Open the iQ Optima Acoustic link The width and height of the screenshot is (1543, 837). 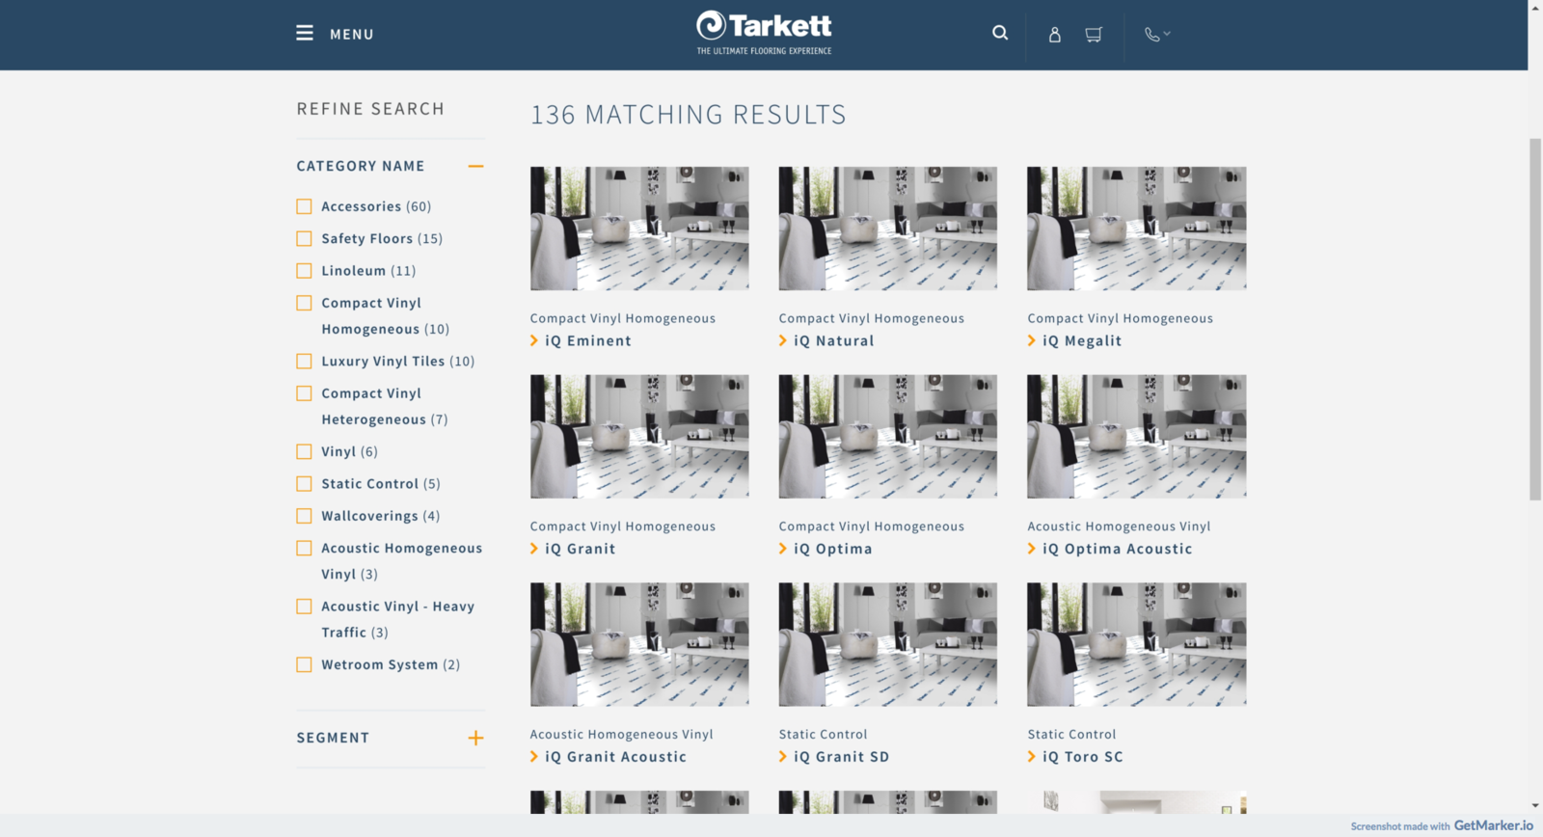1118,549
